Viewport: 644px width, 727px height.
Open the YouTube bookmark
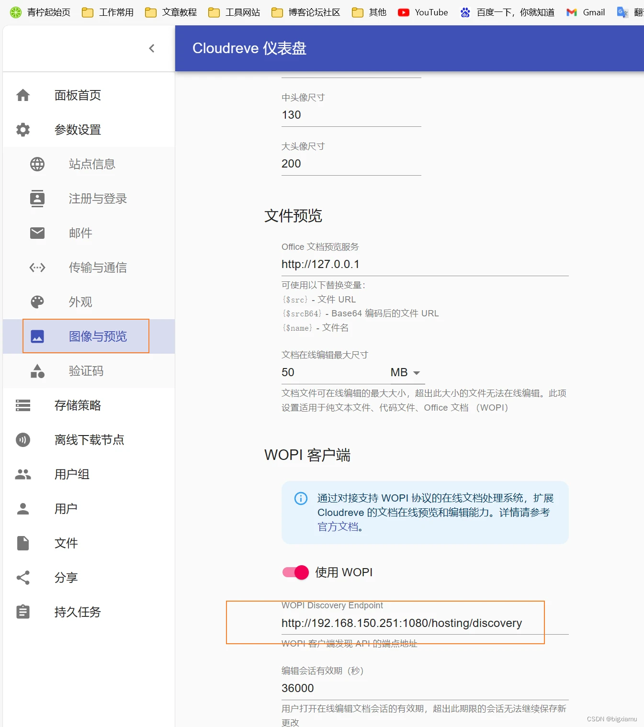tap(422, 12)
